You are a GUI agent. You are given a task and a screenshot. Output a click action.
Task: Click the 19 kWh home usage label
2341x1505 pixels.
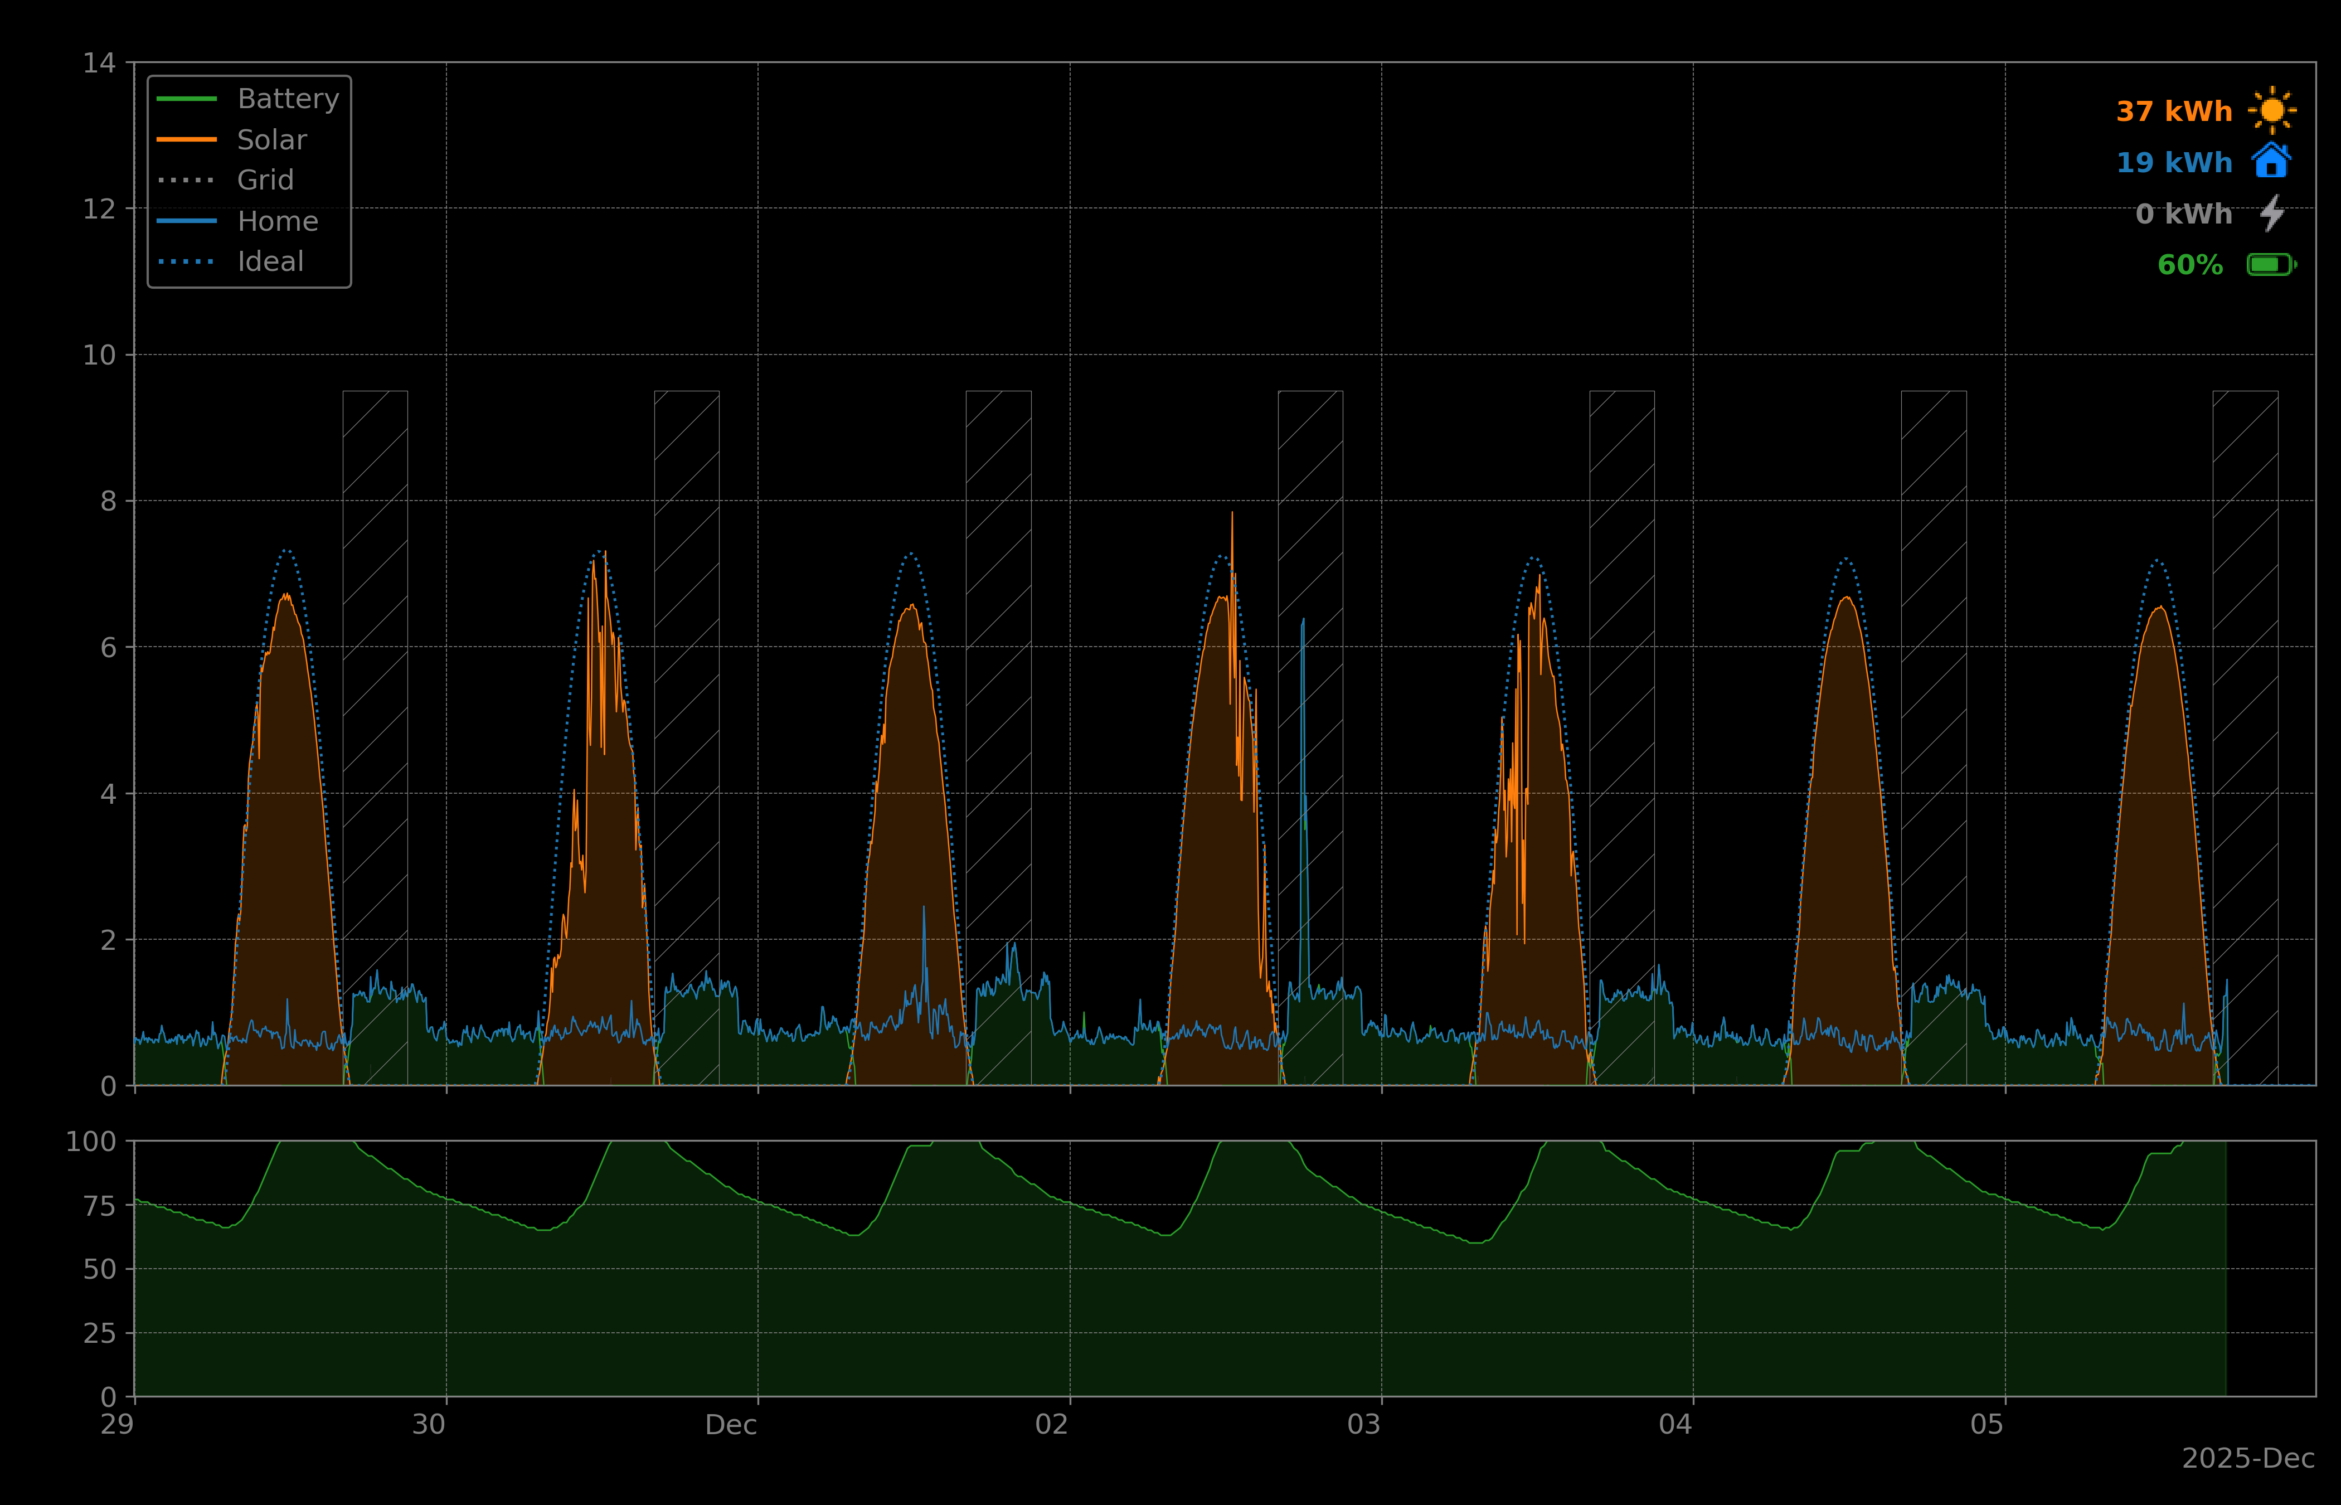(2173, 162)
